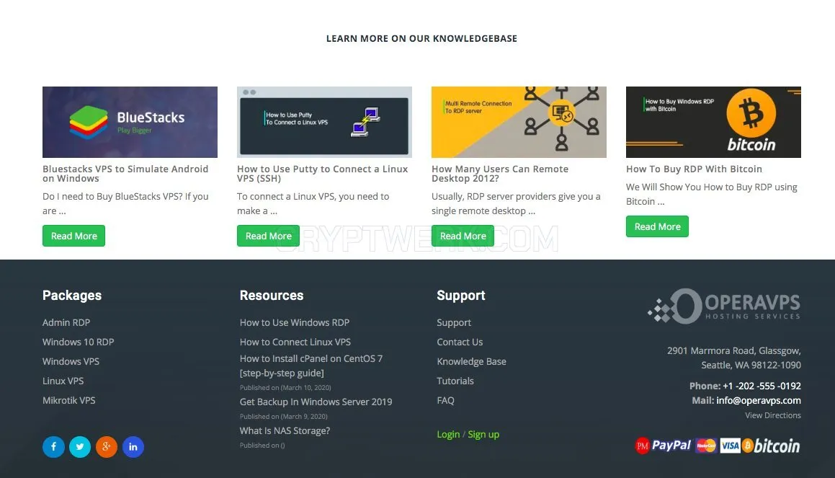The height and width of the screenshot is (478, 835).
Task: Read More on Bluestacks VPS article
Action: tap(74, 236)
